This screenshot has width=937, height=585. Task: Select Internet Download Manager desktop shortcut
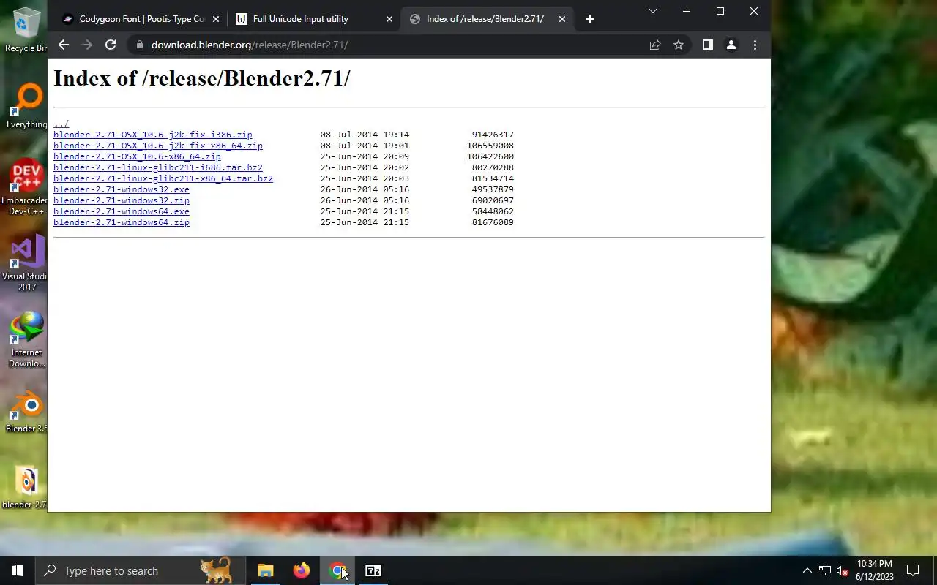tap(26, 340)
